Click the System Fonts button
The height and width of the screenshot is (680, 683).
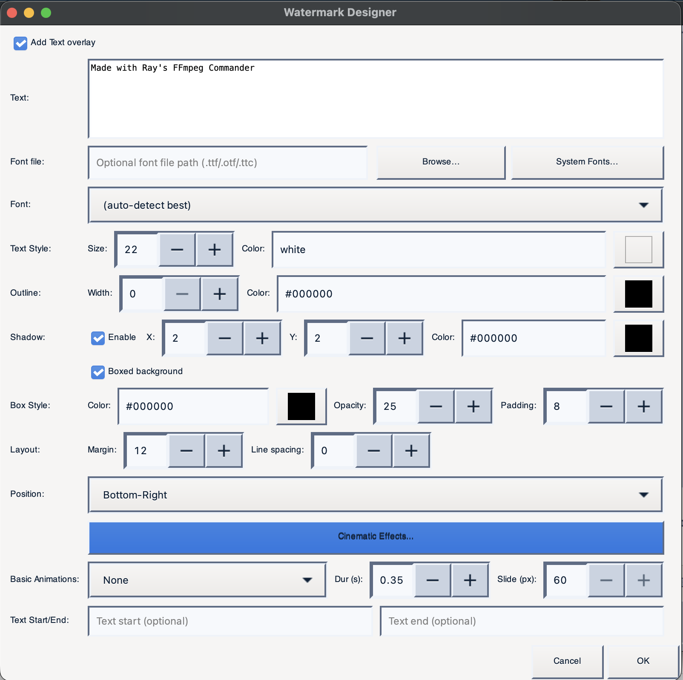tap(587, 162)
